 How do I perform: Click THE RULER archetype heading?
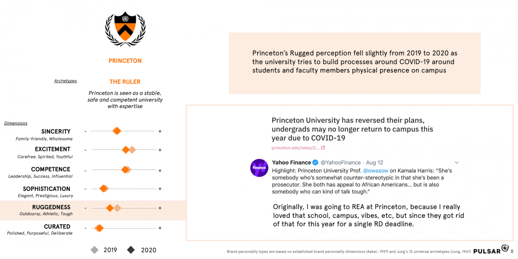[125, 82]
